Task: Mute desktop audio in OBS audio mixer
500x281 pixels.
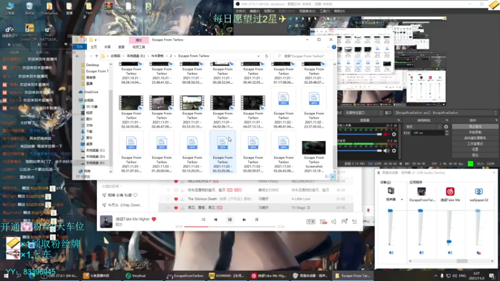Action: point(386,150)
